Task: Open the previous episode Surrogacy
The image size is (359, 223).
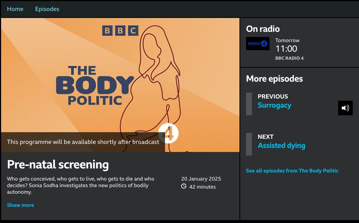Action: pos(274,105)
